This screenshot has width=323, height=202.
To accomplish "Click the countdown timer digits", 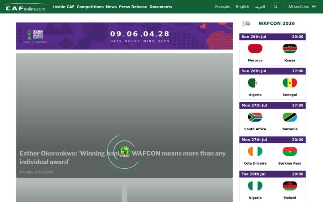I will pyautogui.click(x=140, y=34).
